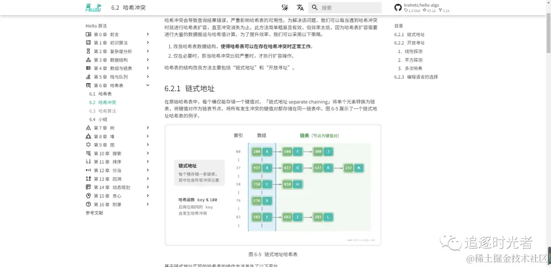Open 第 14 章 动态规划 chapter label

(x=111, y=188)
